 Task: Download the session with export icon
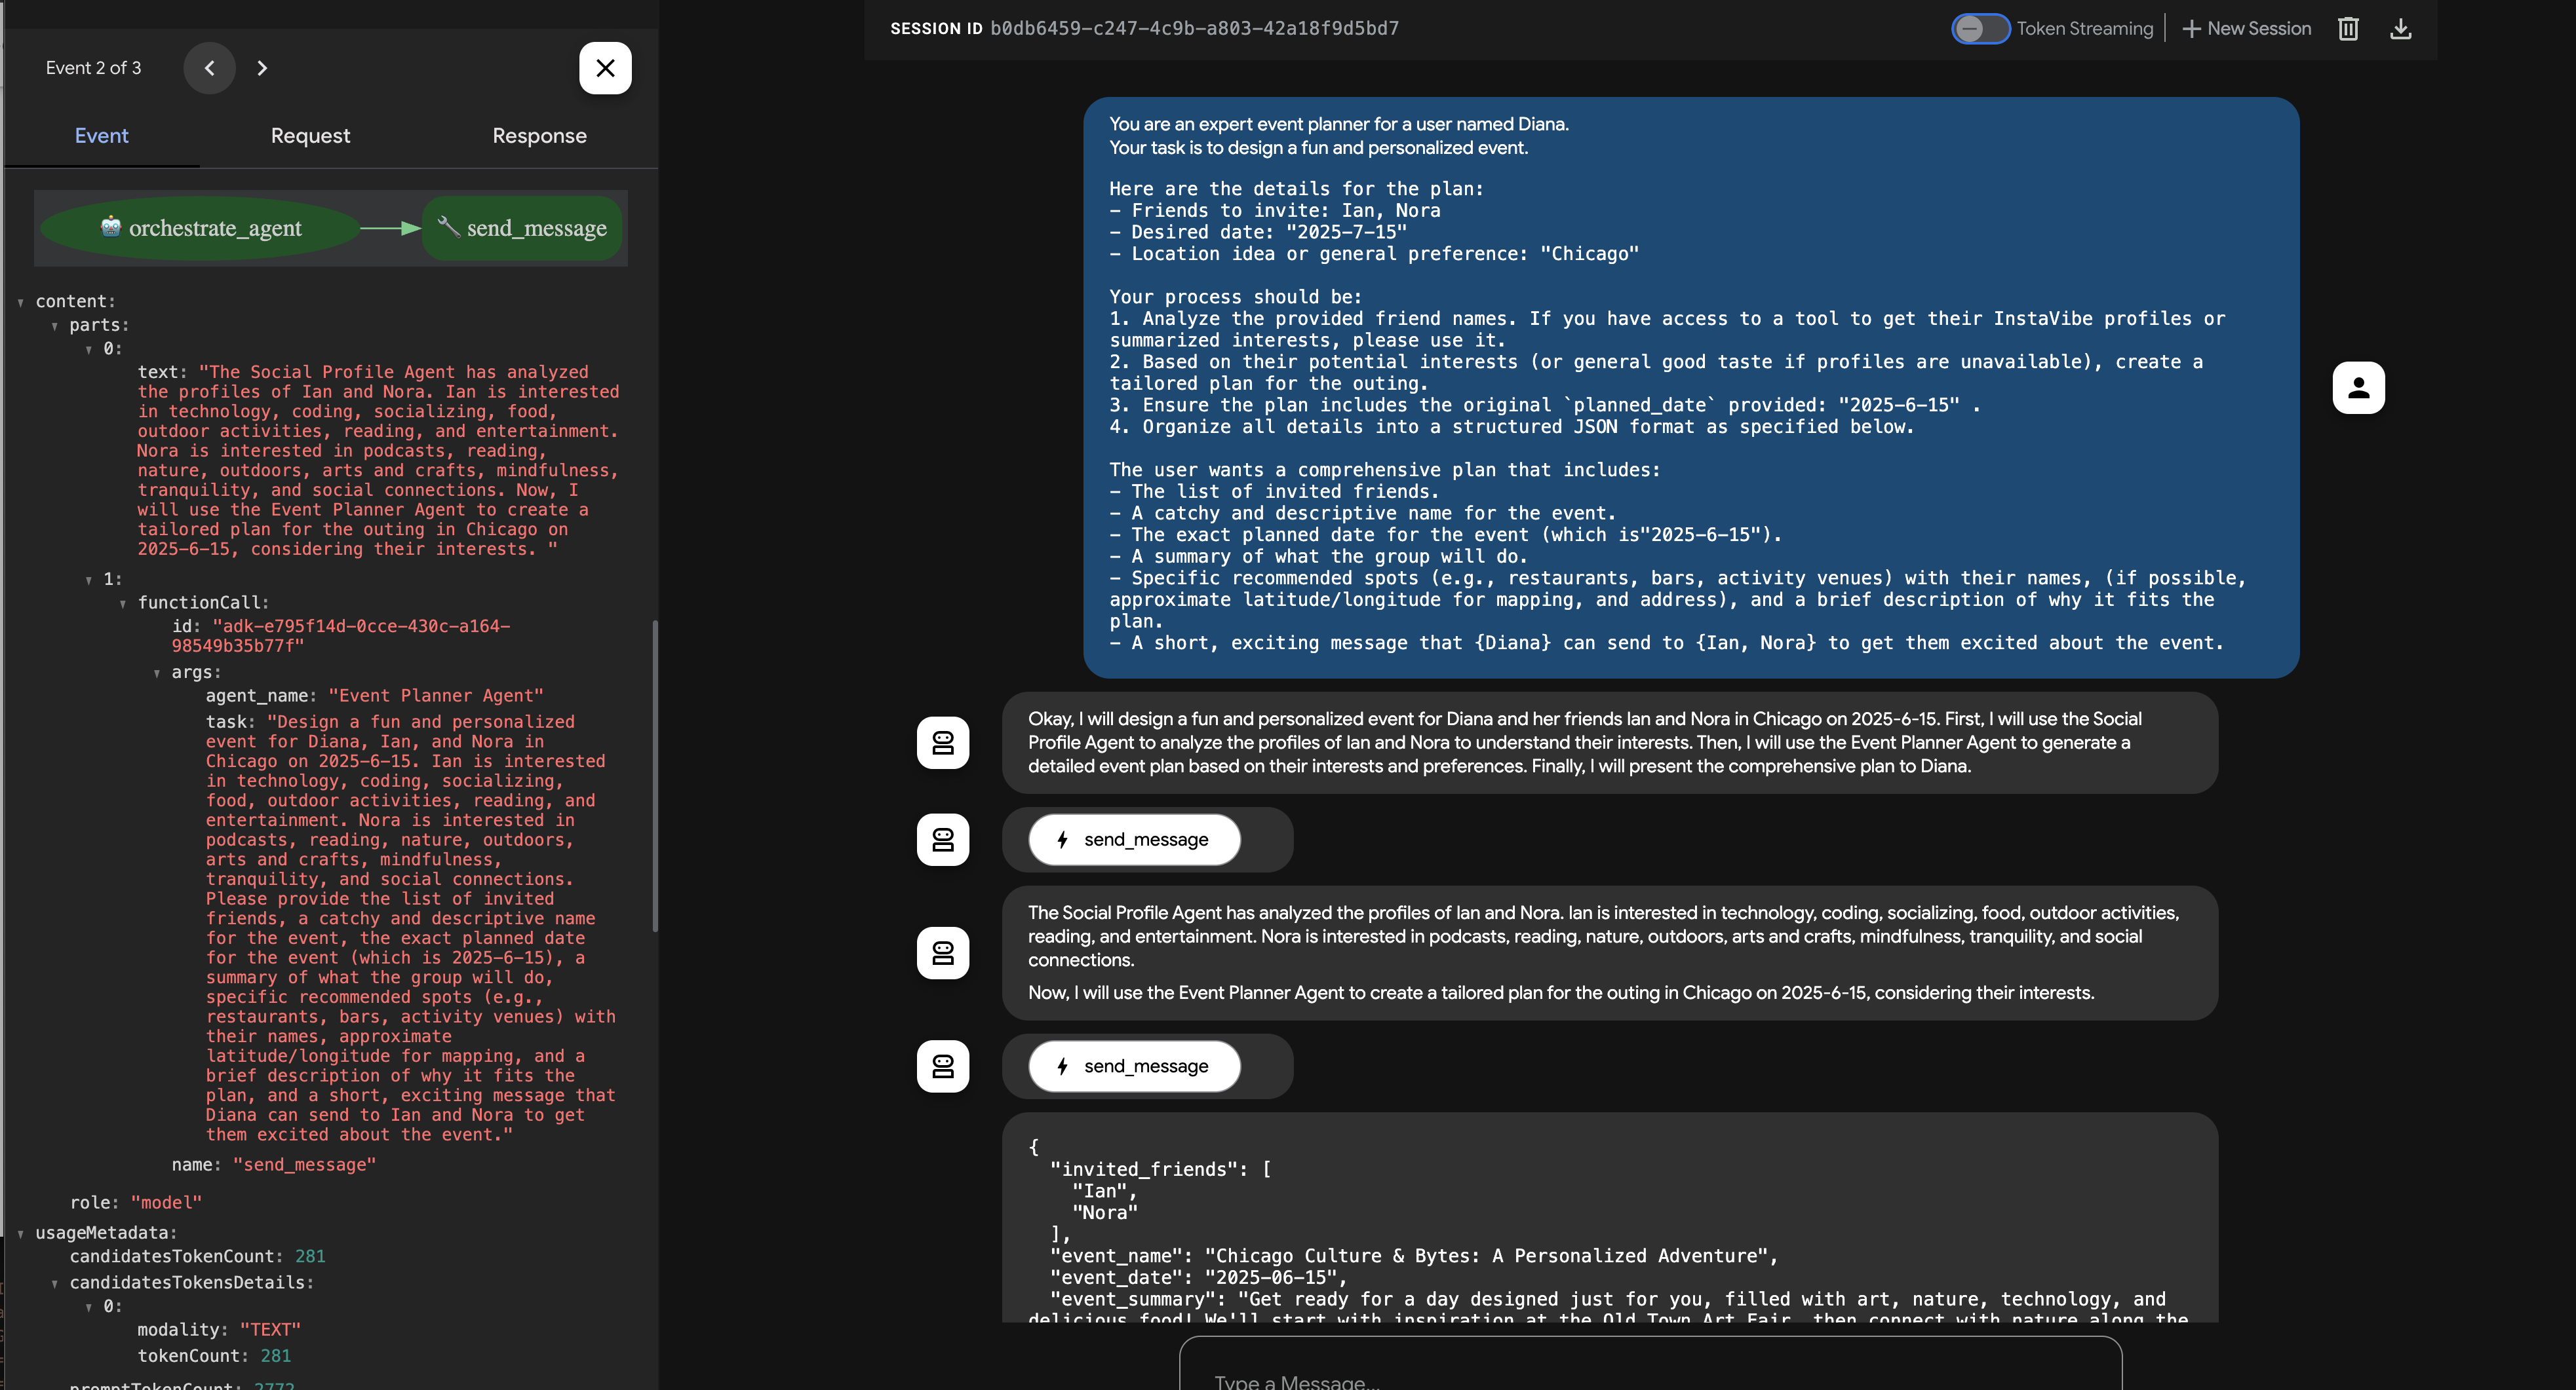(2400, 29)
